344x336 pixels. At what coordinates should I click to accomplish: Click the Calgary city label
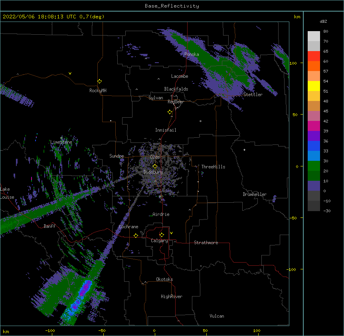point(159,241)
